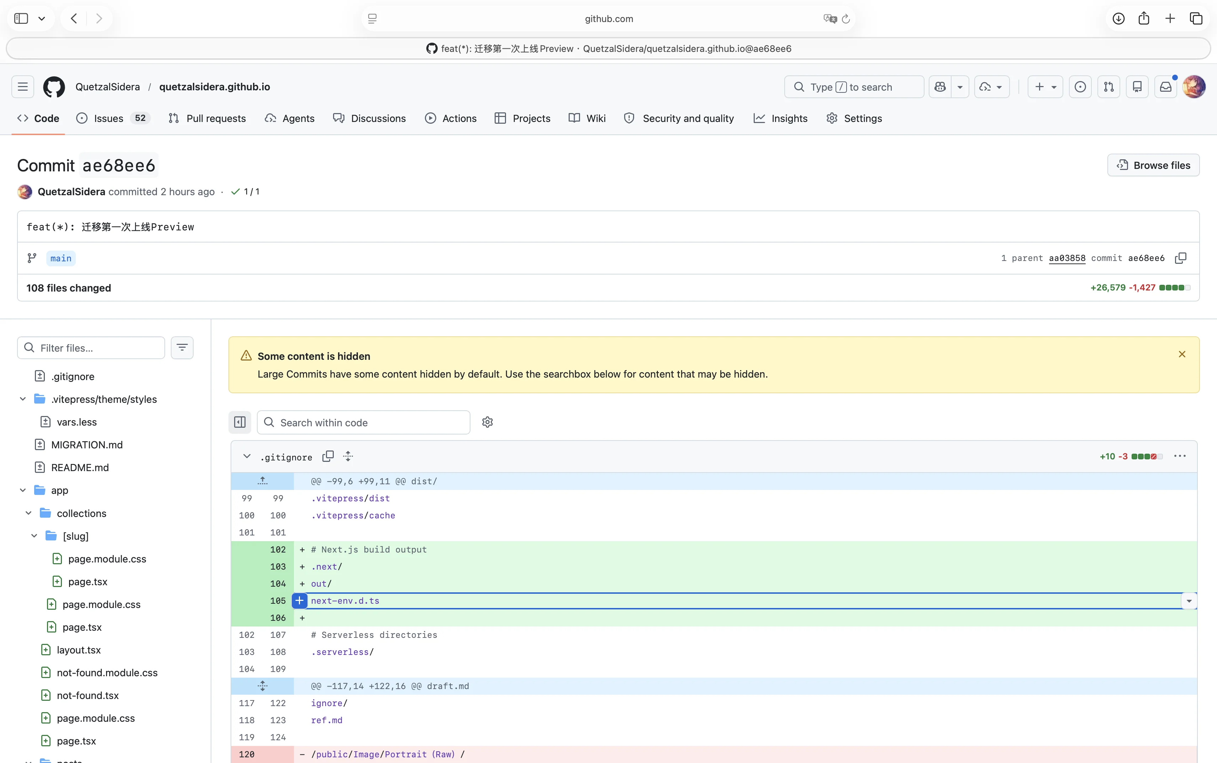This screenshot has height=763, width=1217.
Task: Open repository Settings tab
Action: point(854,118)
